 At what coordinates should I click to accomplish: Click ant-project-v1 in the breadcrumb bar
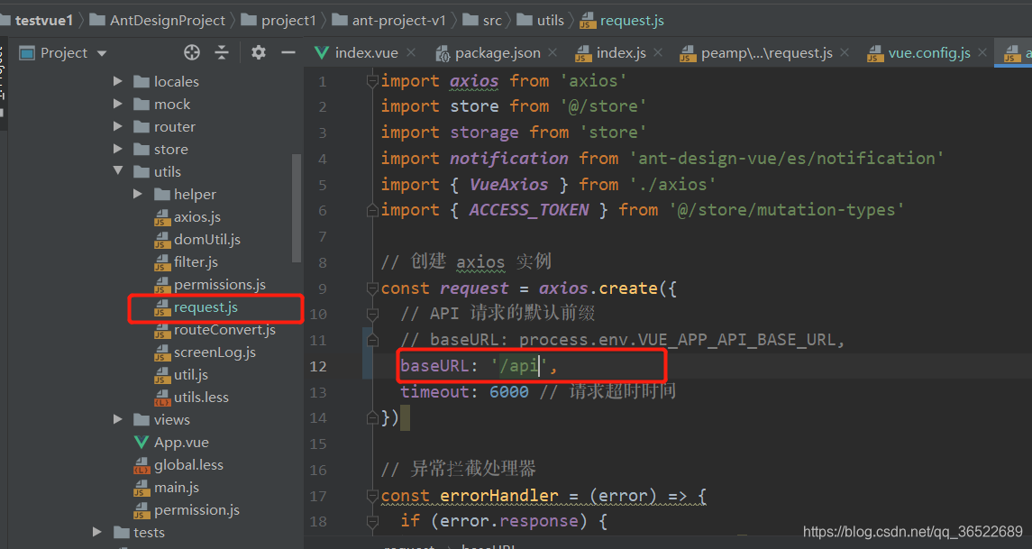399,21
